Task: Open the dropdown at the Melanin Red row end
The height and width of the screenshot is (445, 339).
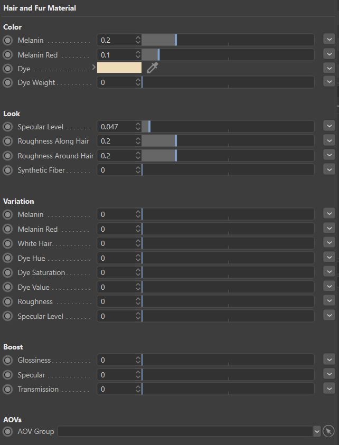Action: pos(329,54)
